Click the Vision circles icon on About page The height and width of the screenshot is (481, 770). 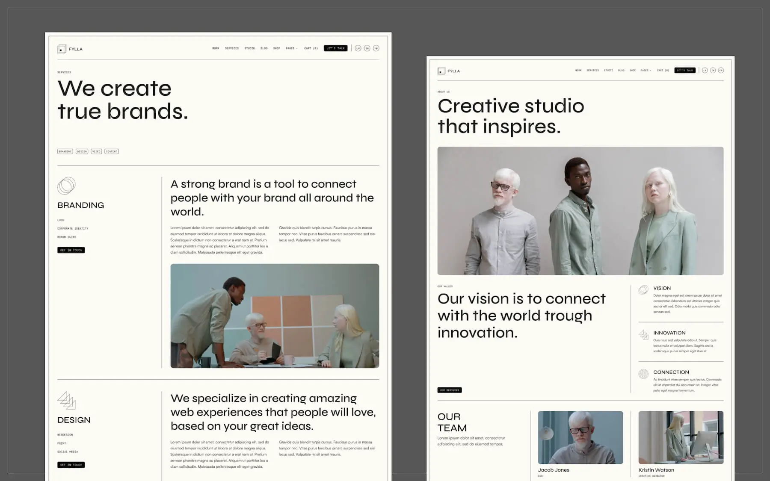click(x=643, y=290)
